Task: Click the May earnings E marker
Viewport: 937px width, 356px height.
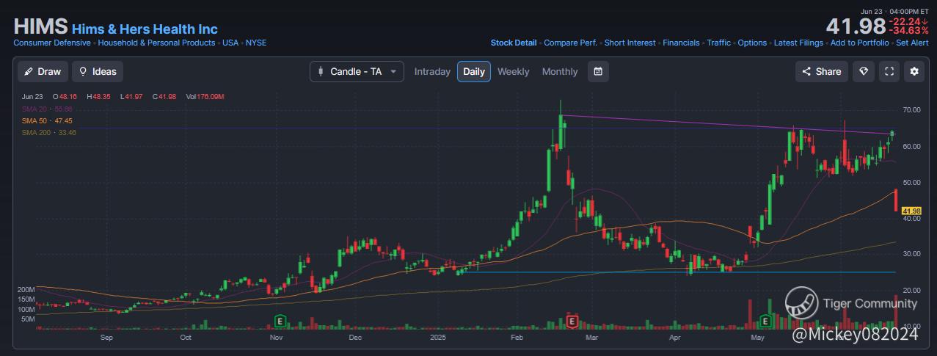Action: point(765,321)
